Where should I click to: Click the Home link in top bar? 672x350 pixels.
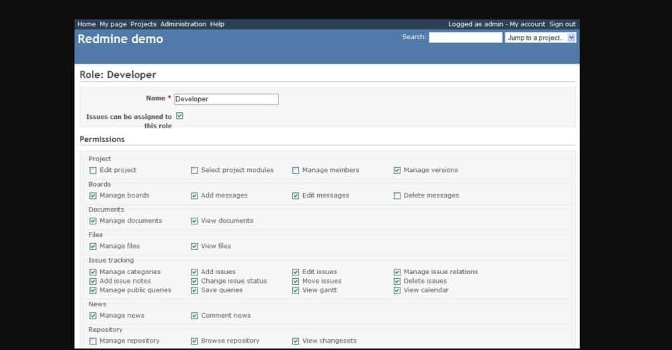[x=86, y=24]
